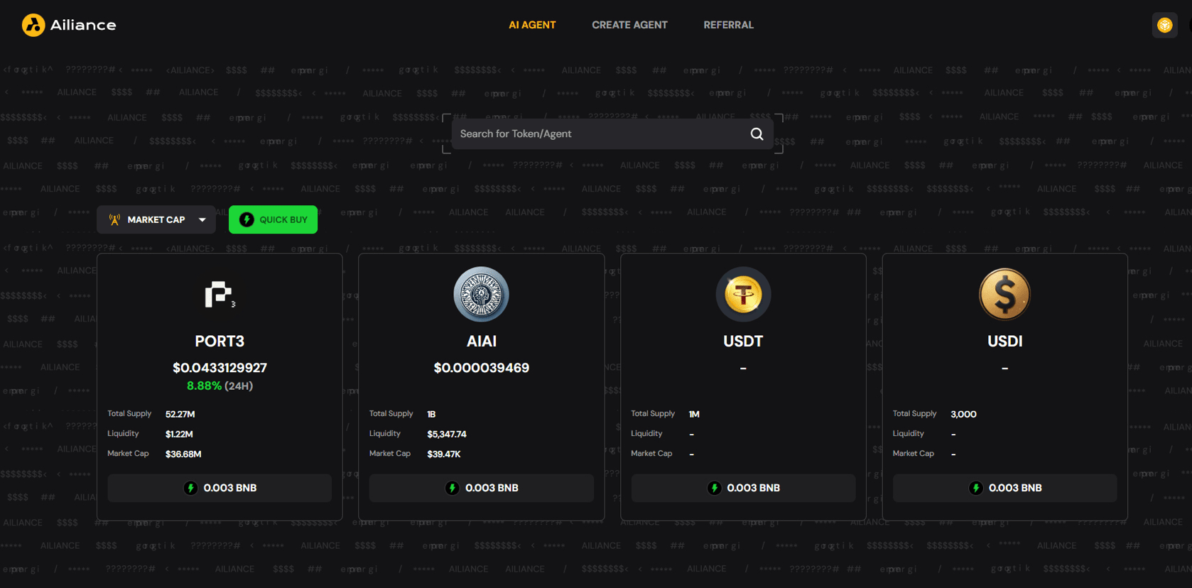Click the PORT3 token logo
The height and width of the screenshot is (588, 1192).
[220, 294]
